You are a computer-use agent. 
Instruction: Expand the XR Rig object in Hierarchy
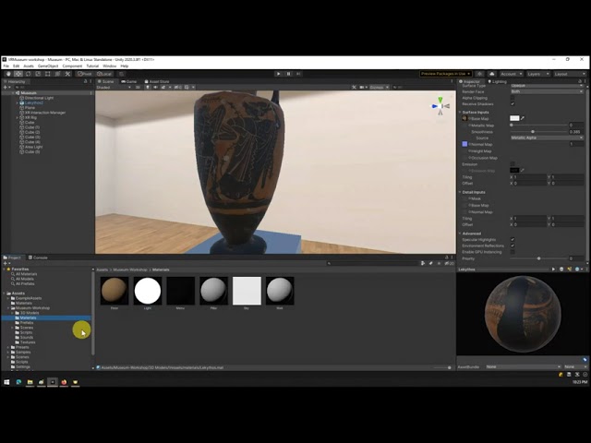[17, 117]
